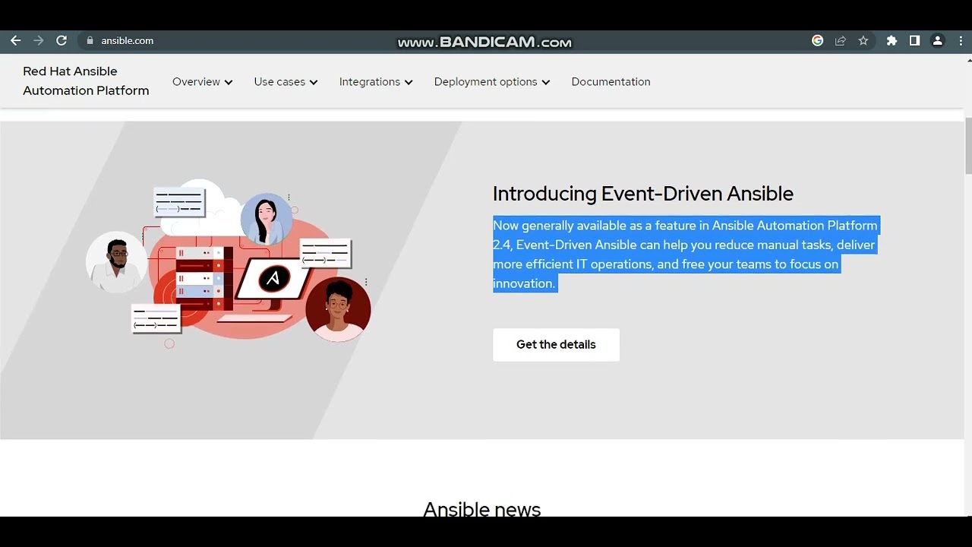This screenshot has width=972, height=547.
Task: Click the padlock site info icon
Action: [x=90, y=41]
